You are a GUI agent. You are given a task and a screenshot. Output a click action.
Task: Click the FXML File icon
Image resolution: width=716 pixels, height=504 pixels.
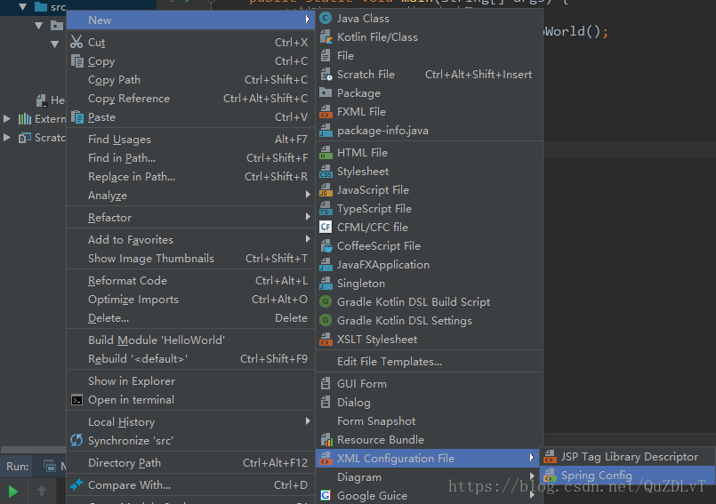point(326,112)
